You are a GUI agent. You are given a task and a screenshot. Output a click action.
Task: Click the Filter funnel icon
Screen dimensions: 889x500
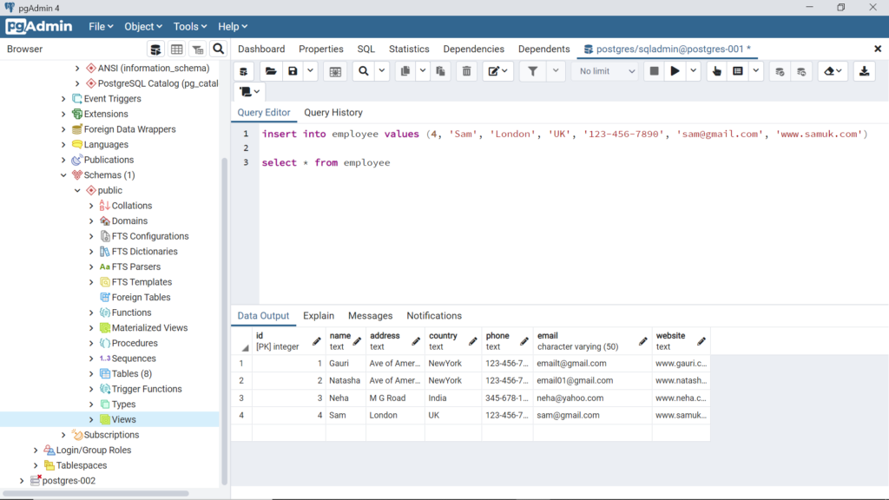coord(533,71)
